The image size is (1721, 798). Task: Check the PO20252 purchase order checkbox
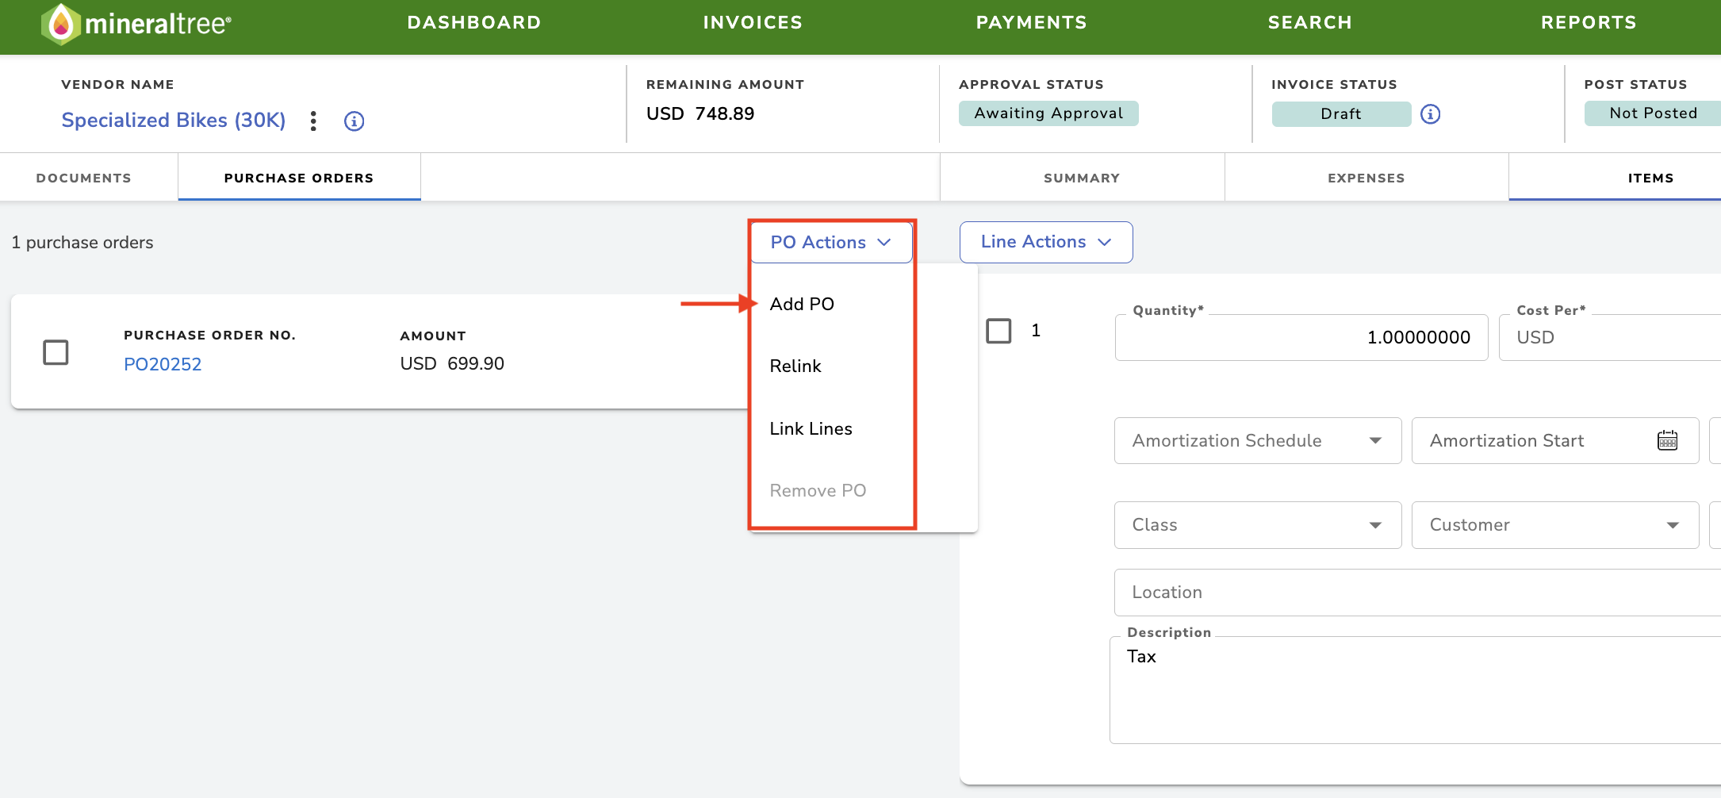click(56, 352)
